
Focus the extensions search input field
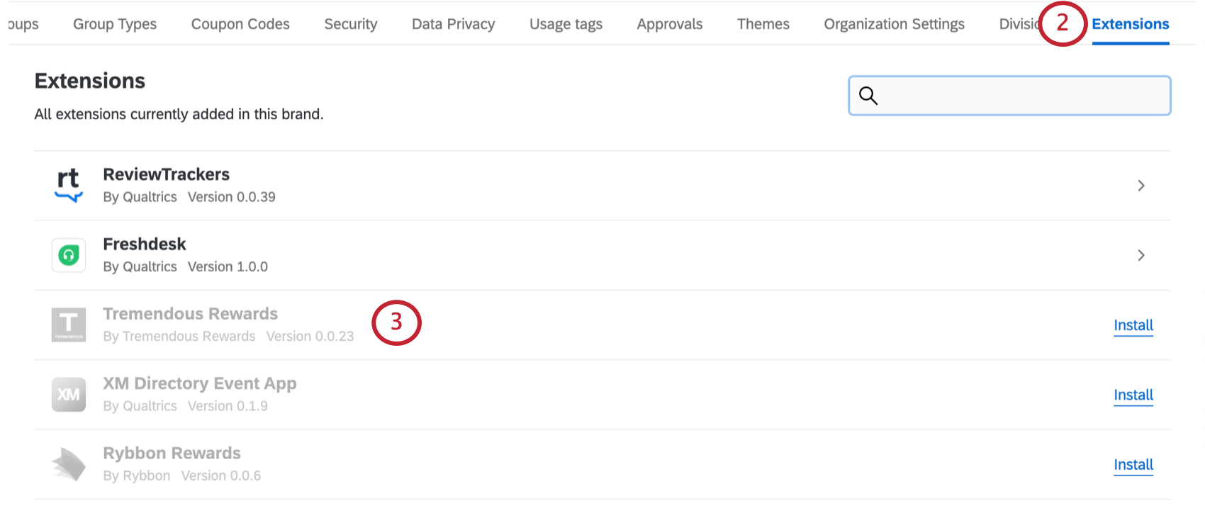point(1009,96)
